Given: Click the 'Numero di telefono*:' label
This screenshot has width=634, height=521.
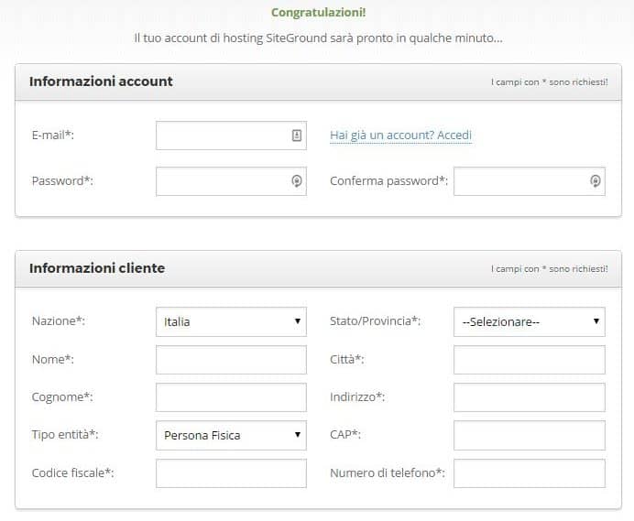Looking at the screenshot, I should [x=388, y=472].
